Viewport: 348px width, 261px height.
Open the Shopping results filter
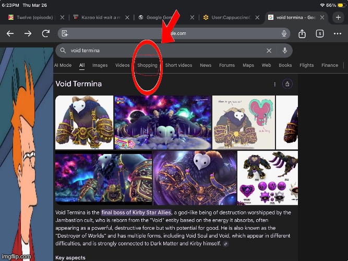pyautogui.click(x=147, y=65)
